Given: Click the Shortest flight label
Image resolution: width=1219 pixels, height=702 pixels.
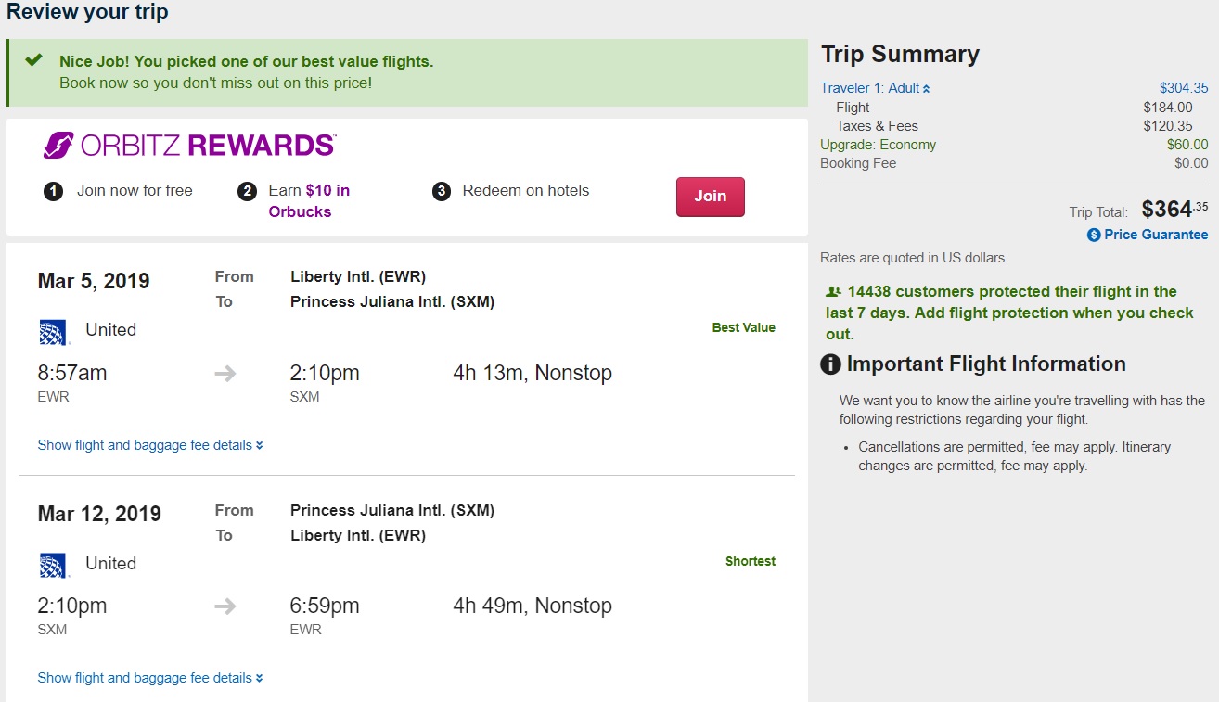Looking at the screenshot, I should tap(751, 561).
